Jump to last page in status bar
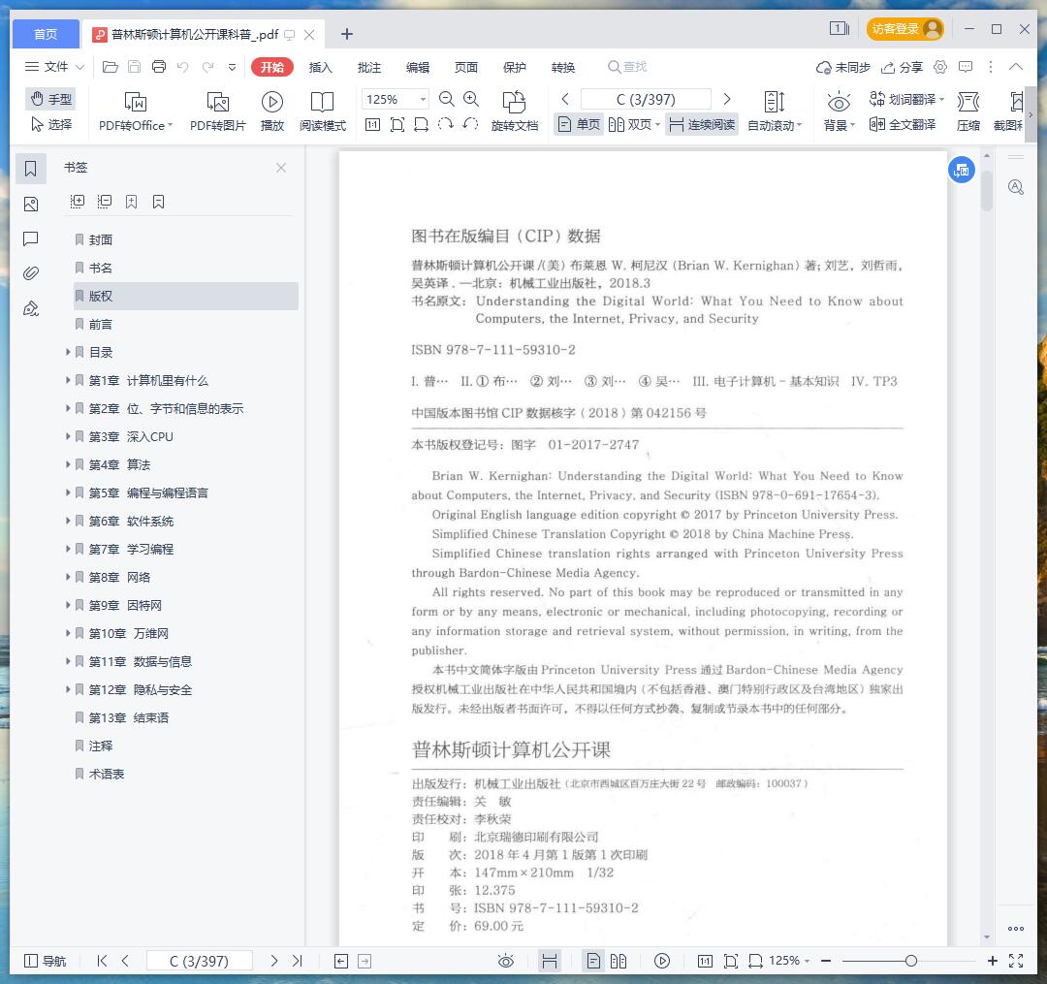The width and height of the screenshot is (1047, 984). (x=298, y=961)
